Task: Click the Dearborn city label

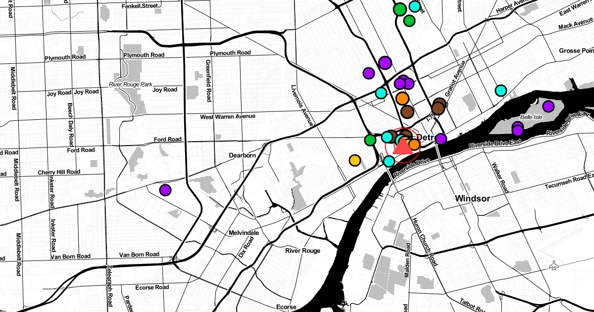Action: [x=242, y=155]
